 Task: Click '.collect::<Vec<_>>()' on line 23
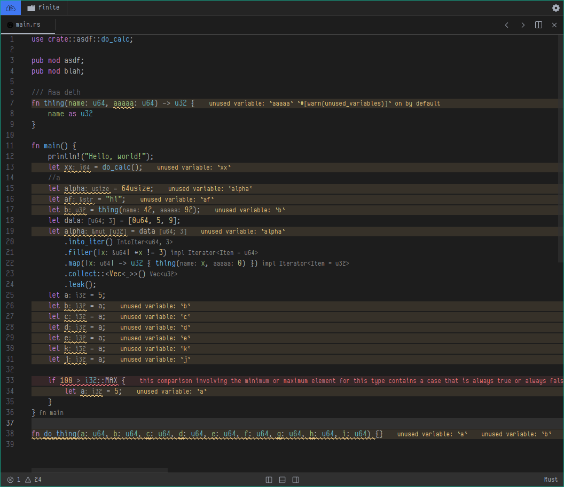pos(105,274)
